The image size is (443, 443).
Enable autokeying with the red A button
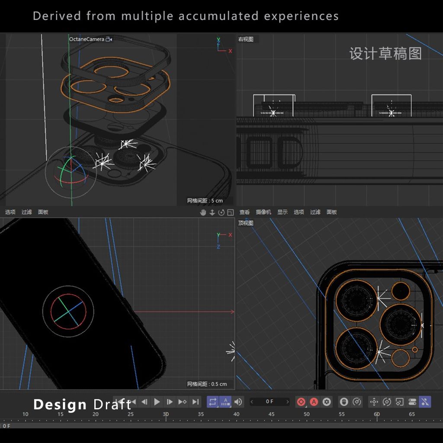click(314, 402)
